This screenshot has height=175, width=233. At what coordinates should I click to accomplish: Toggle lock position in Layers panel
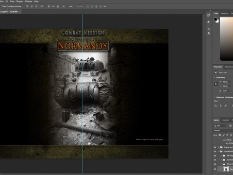(x=227, y=135)
